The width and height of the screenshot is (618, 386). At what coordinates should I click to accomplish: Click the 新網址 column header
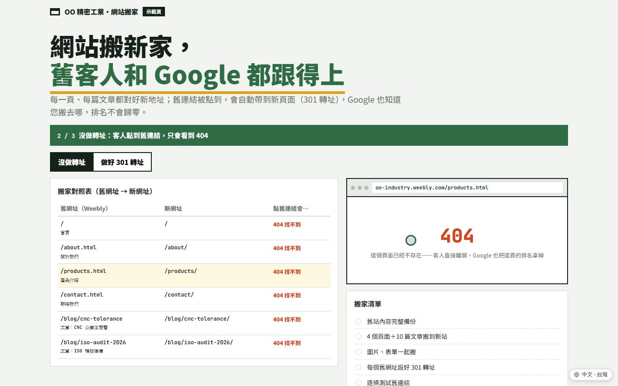tap(173, 208)
